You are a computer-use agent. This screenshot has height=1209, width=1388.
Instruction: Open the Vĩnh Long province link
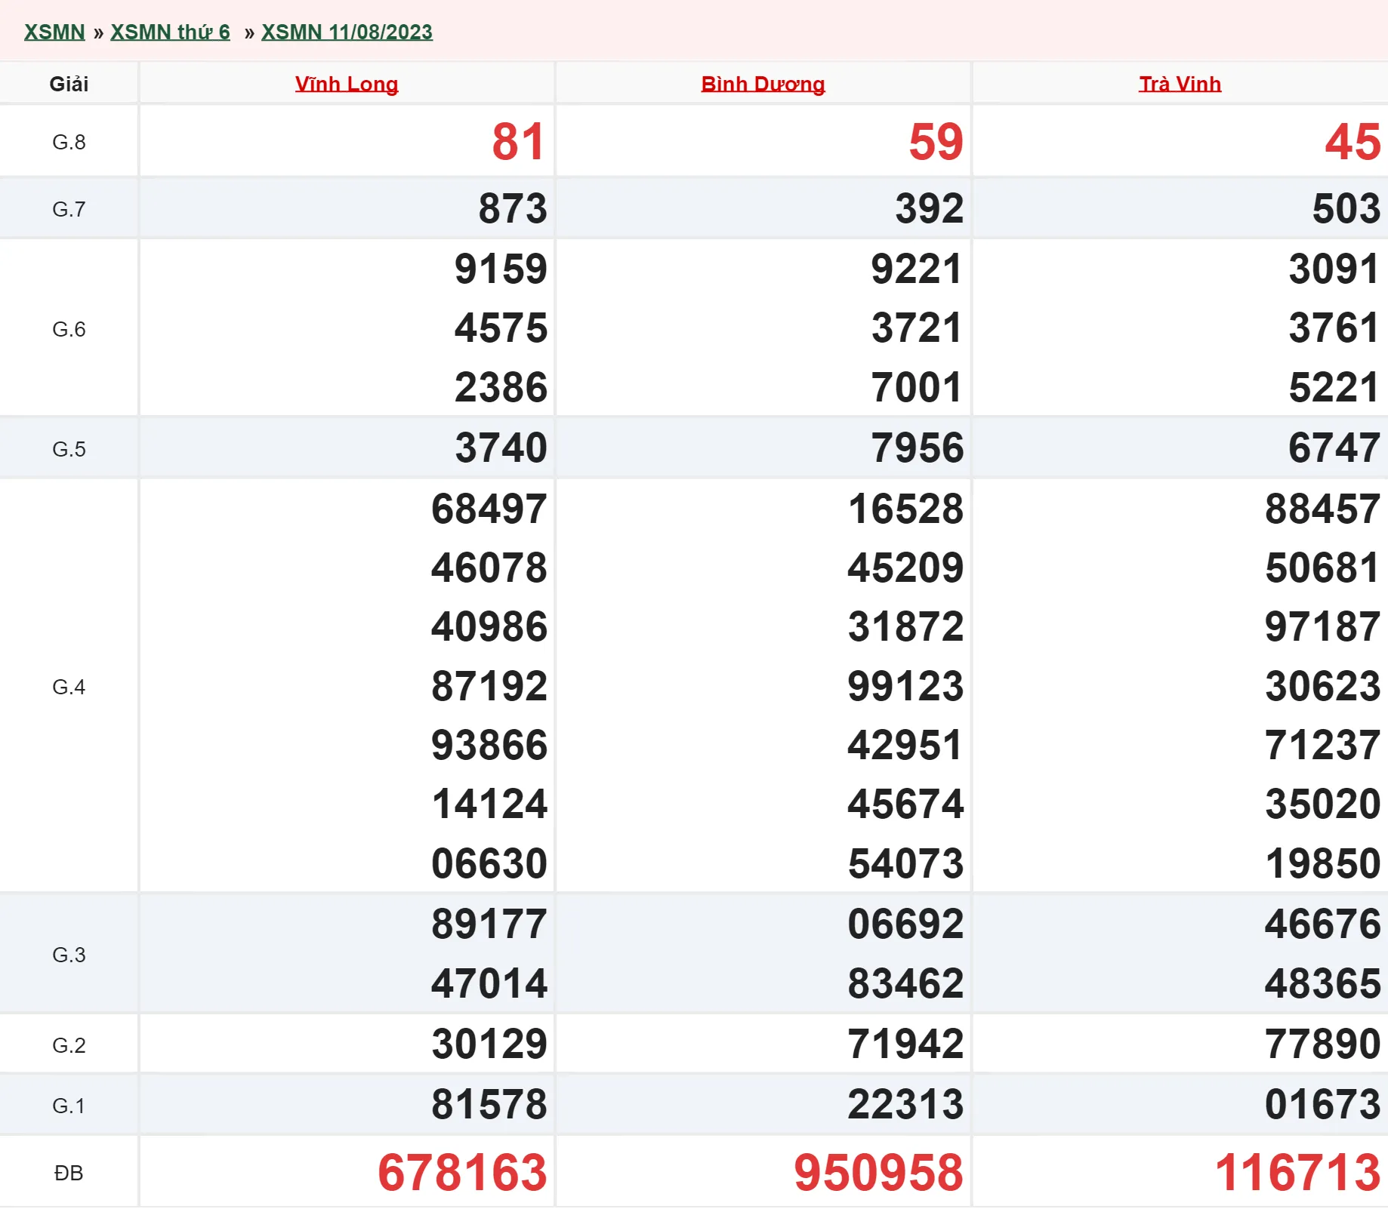(347, 84)
